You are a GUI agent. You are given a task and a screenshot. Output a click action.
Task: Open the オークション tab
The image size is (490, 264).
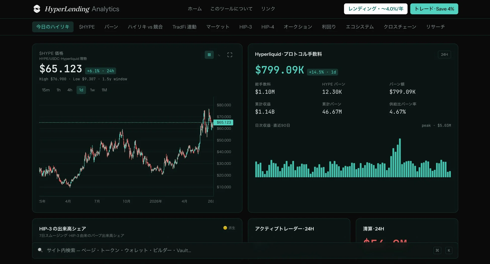[x=298, y=27]
